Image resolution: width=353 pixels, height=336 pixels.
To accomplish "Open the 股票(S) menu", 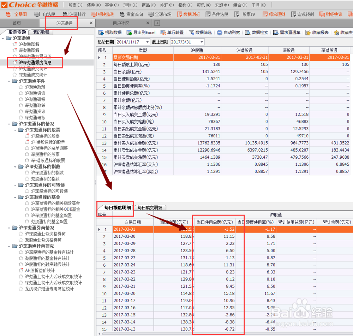I will point(75,5).
